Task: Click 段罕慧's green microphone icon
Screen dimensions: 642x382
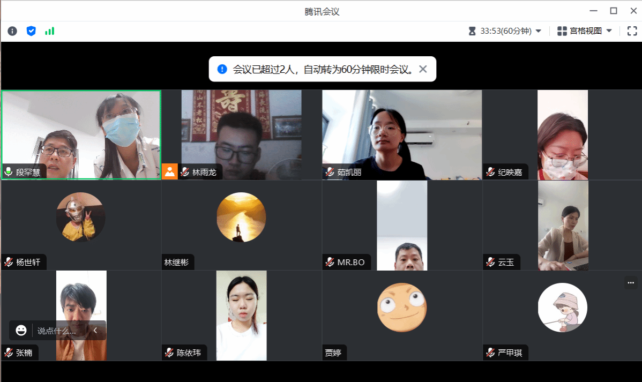Action: 9,172
